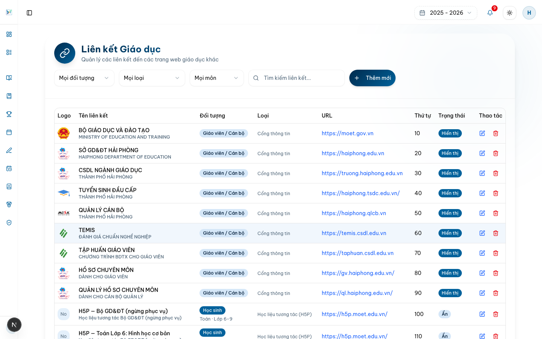Image resolution: width=542 pixels, height=339 pixels.
Task: Toggle Hiển thị status for TEMIS row
Action: coord(450,233)
